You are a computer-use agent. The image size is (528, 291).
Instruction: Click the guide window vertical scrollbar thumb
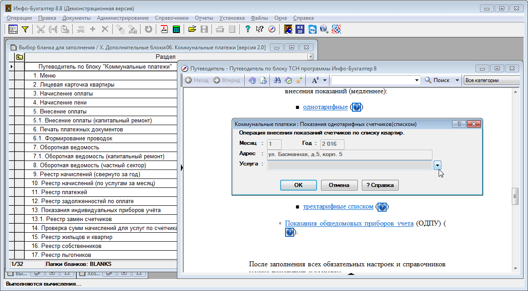point(515,197)
